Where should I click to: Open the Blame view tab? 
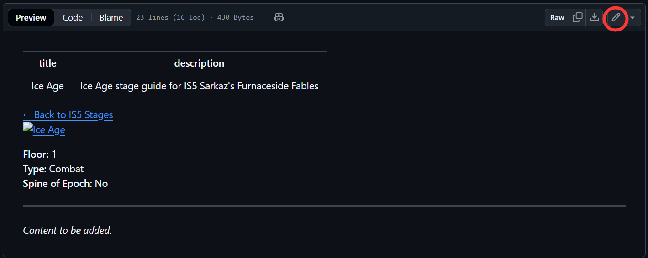(111, 17)
